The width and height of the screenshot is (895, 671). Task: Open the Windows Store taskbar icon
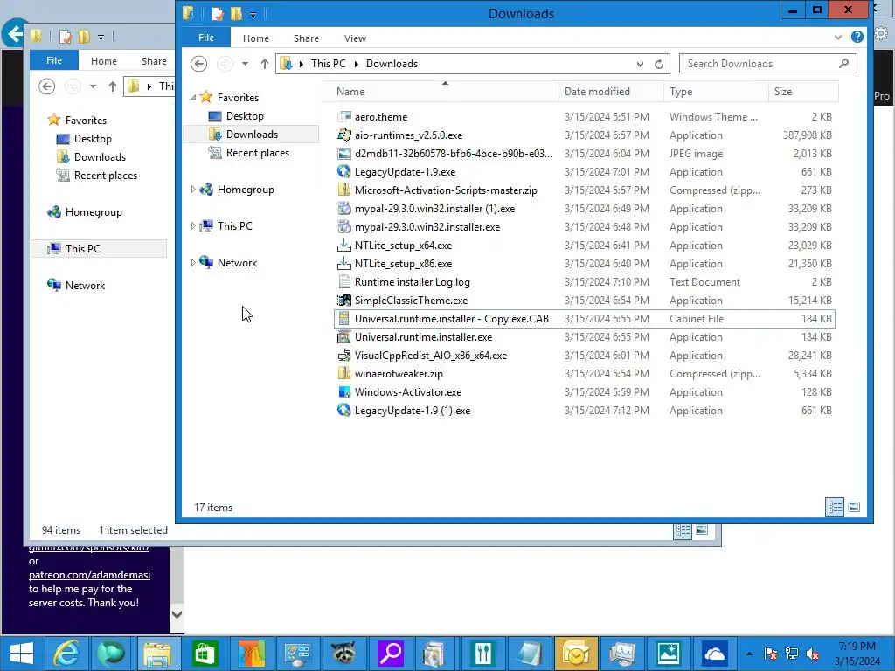[205, 654]
